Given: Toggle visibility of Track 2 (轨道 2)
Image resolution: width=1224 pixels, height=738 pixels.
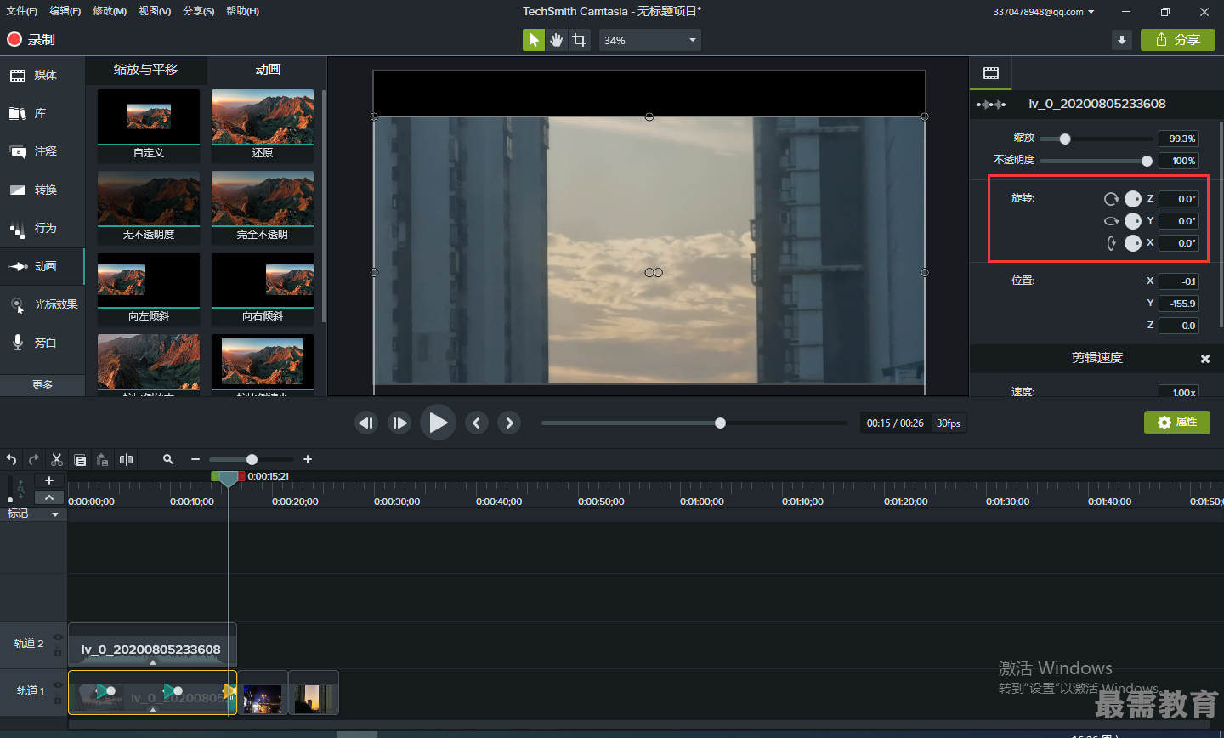Looking at the screenshot, I should (x=58, y=637).
